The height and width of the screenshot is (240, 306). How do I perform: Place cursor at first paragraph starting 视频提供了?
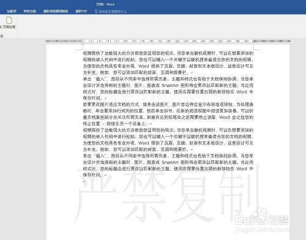pos(168,63)
